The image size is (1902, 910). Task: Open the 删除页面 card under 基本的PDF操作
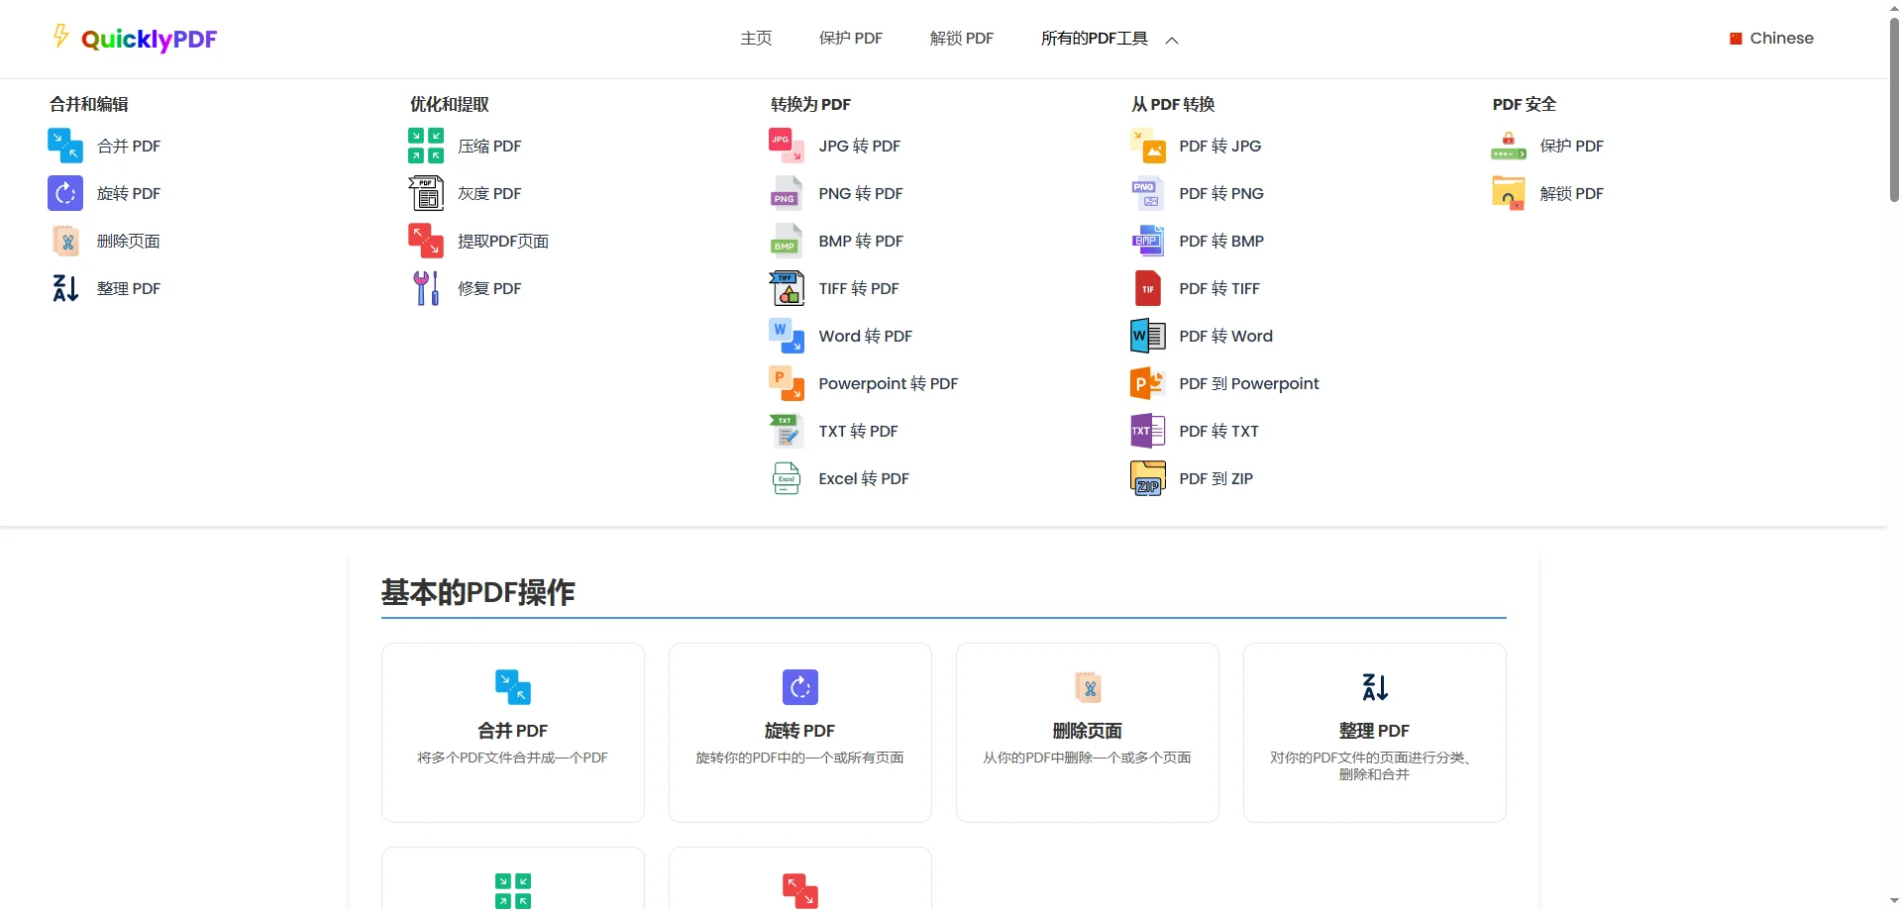point(1088,732)
